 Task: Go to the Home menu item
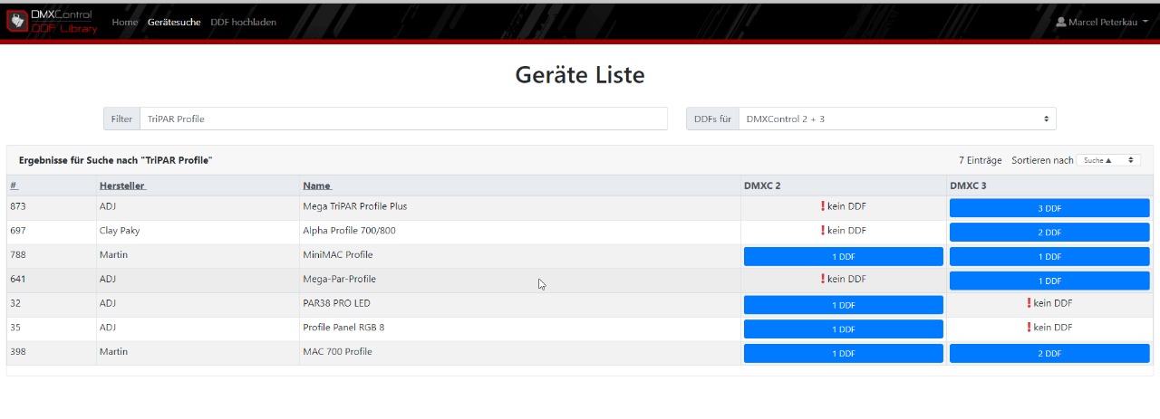pyautogui.click(x=124, y=22)
